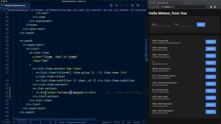The image size is (221, 124).
Task: Click the Prettier status item
Action: coord(136,122)
